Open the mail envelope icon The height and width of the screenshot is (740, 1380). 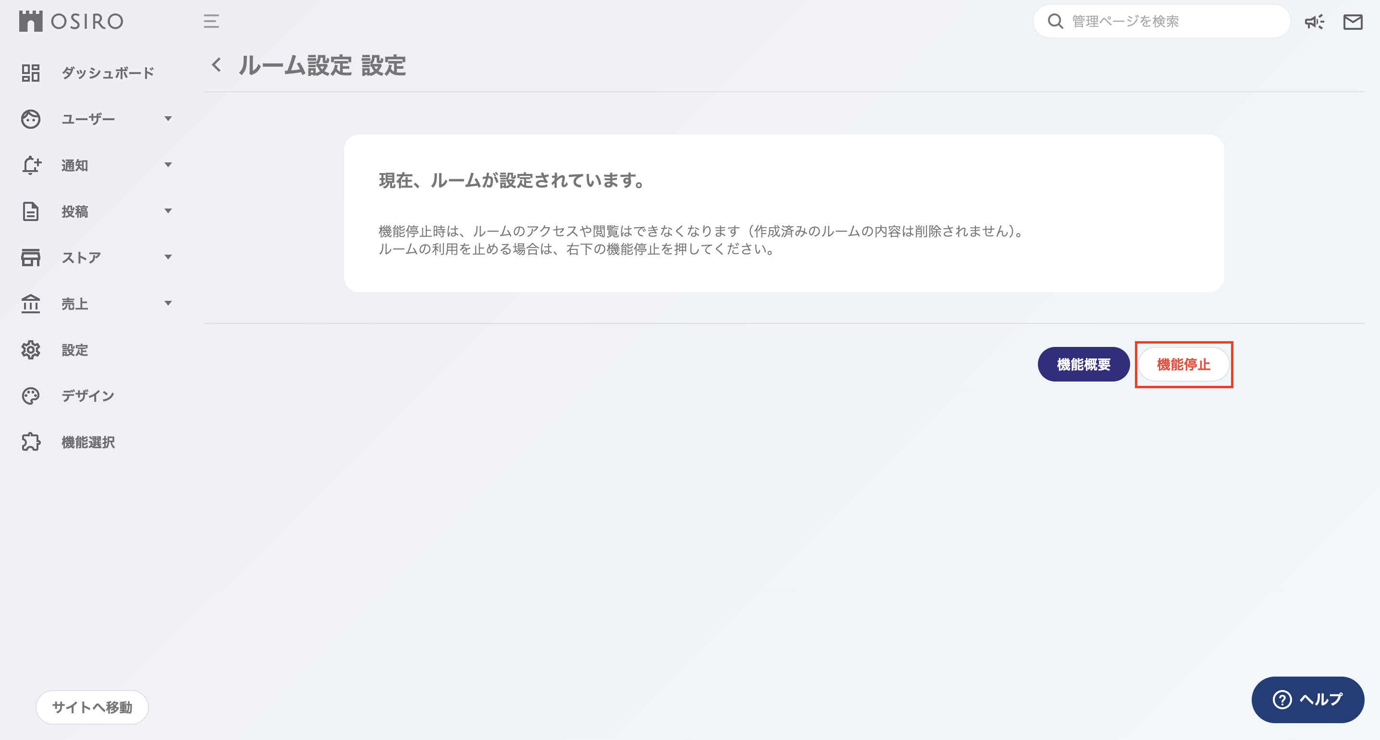tap(1353, 22)
